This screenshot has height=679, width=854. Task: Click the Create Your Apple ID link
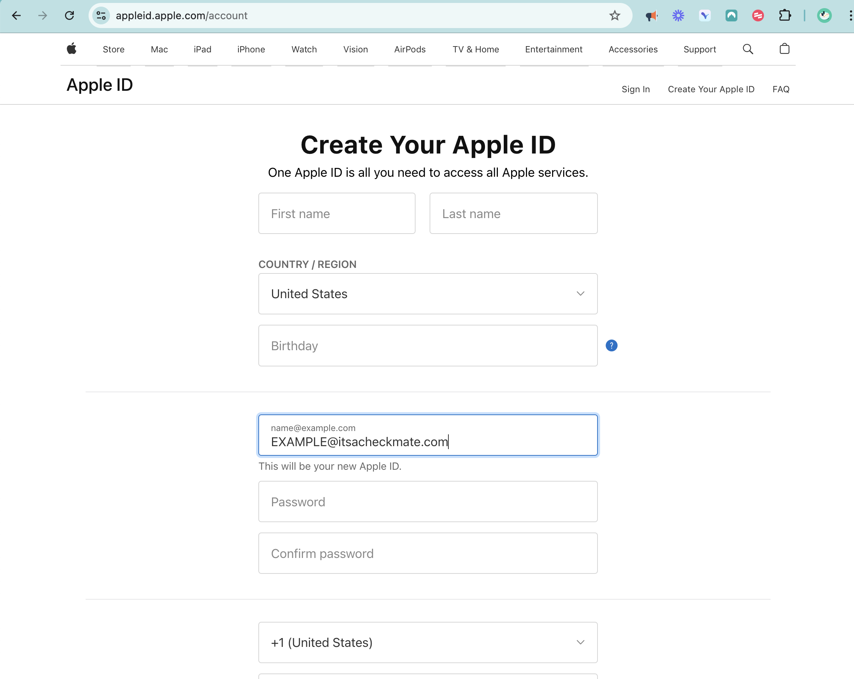tap(711, 89)
